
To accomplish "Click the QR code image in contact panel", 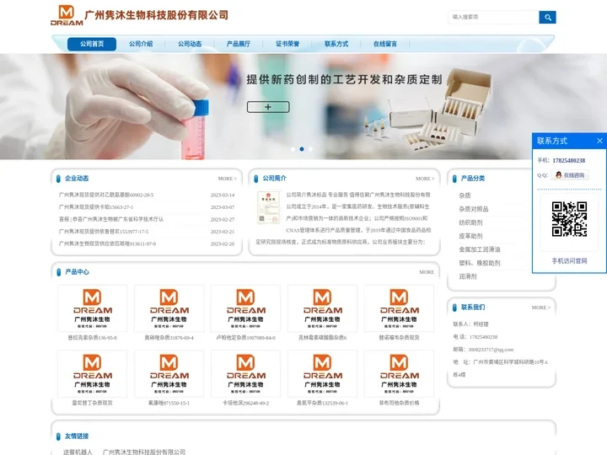I will 569,219.
